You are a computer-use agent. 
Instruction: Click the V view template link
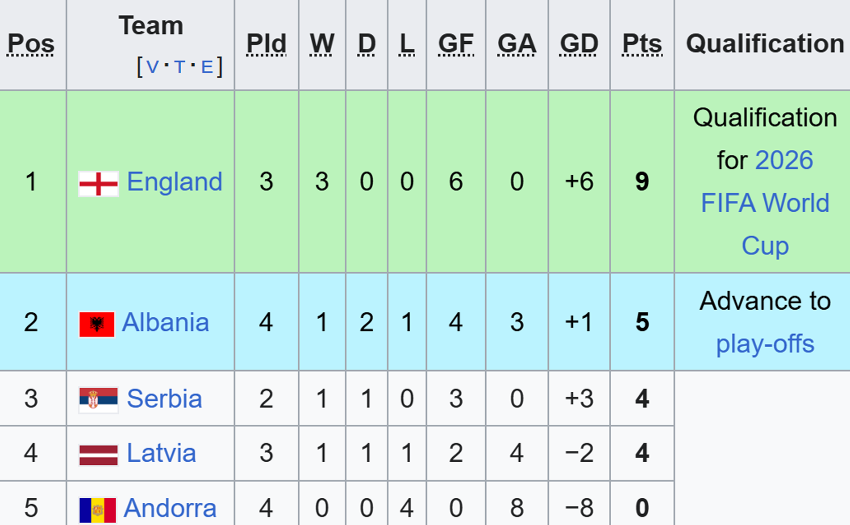point(152,67)
